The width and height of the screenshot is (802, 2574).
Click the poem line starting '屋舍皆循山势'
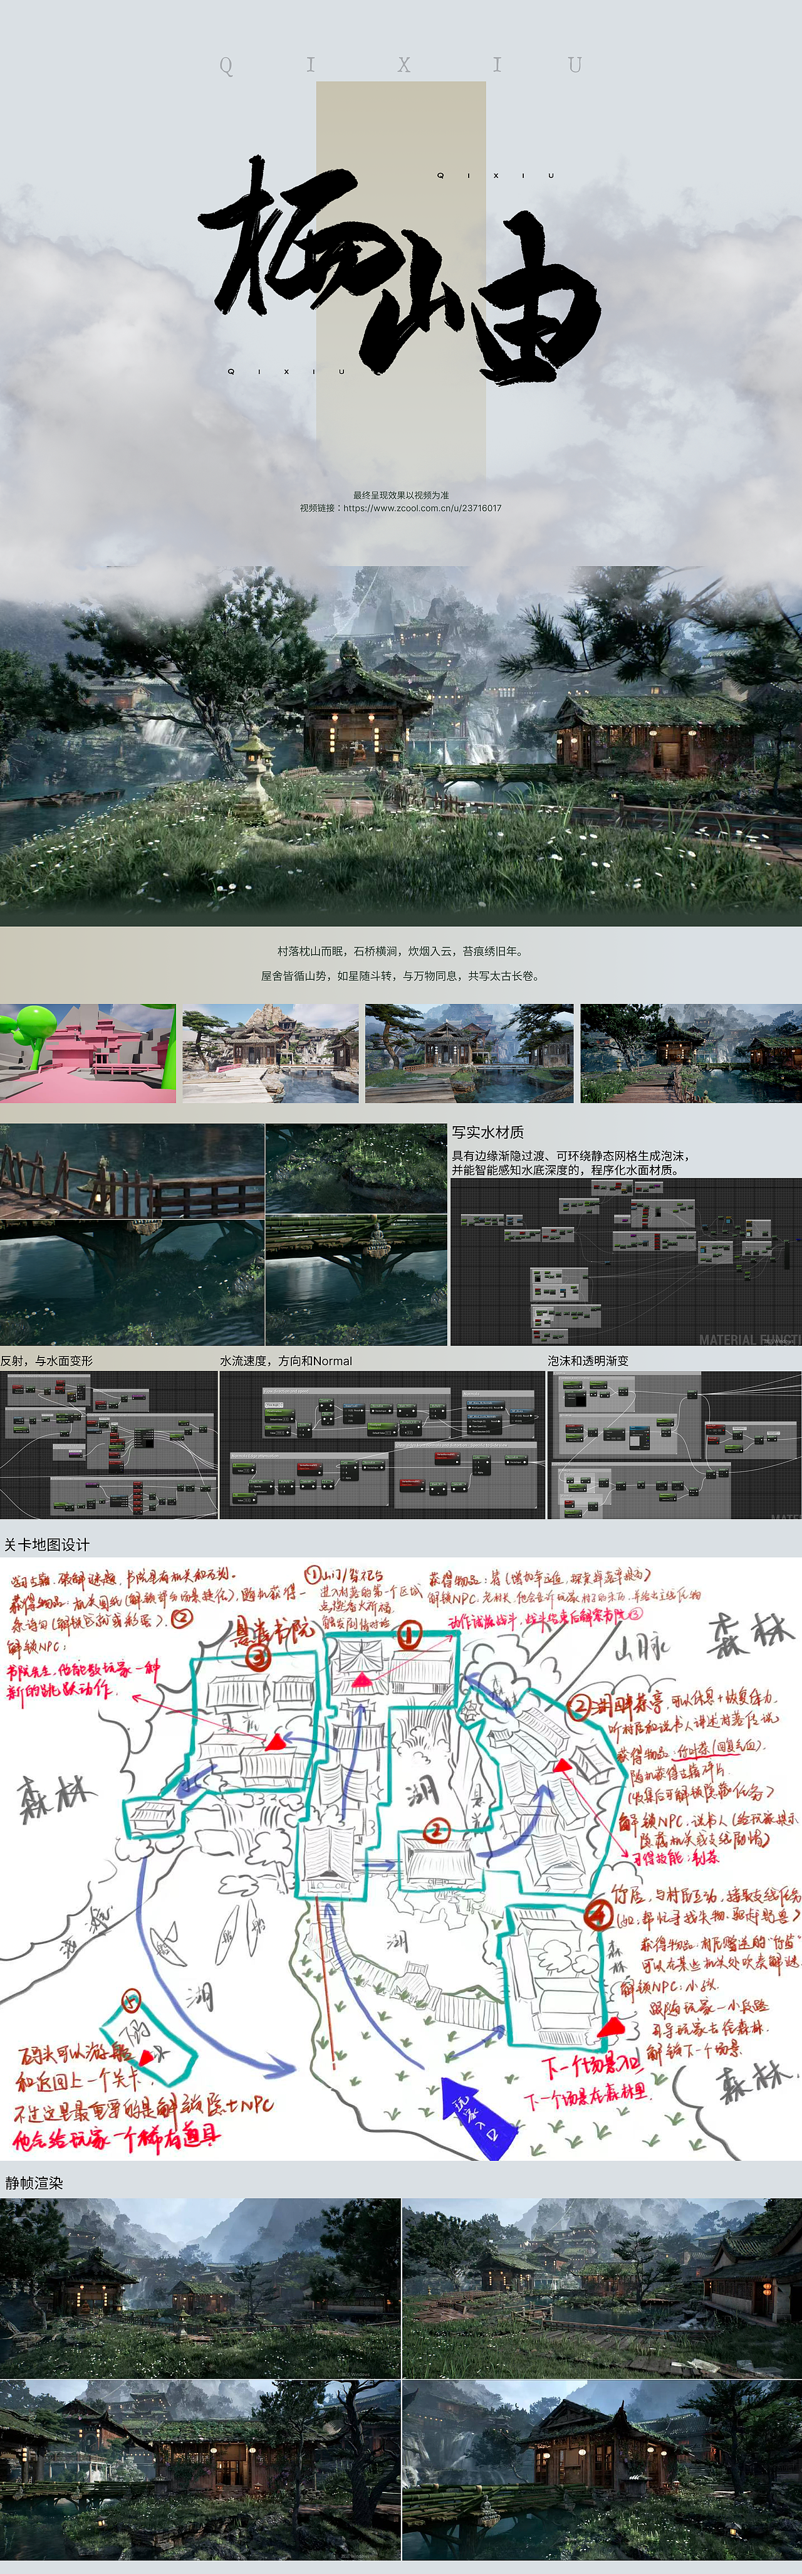pos(400,975)
